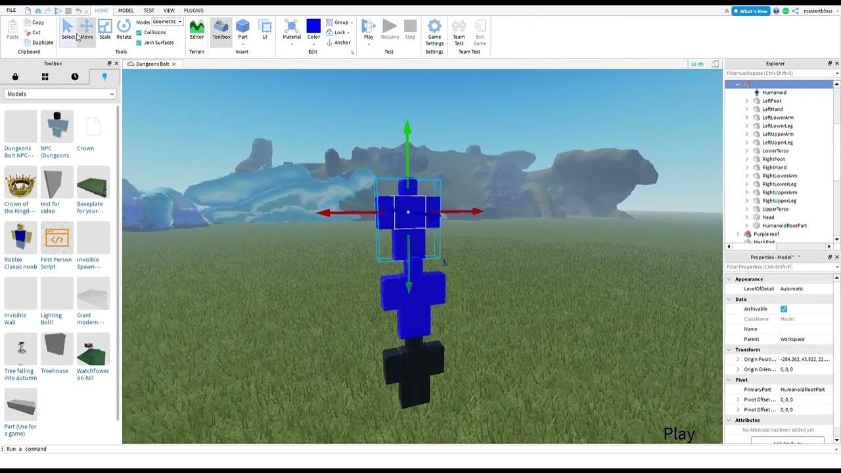Switch to the TEST ribbon tab

[149, 11]
